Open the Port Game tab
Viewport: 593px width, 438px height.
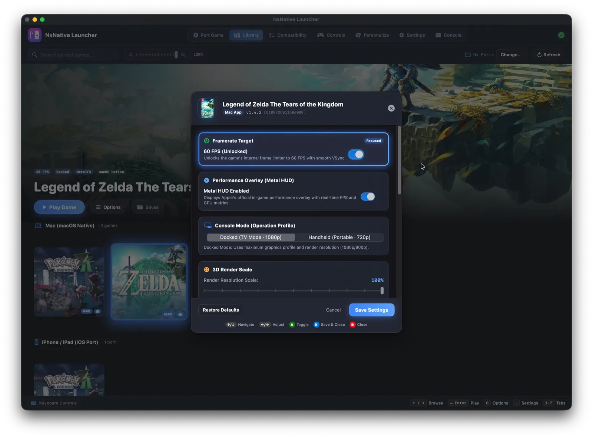click(x=208, y=35)
